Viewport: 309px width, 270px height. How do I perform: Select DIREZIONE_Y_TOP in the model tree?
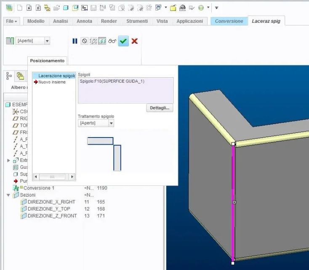[x=49, y=209]
